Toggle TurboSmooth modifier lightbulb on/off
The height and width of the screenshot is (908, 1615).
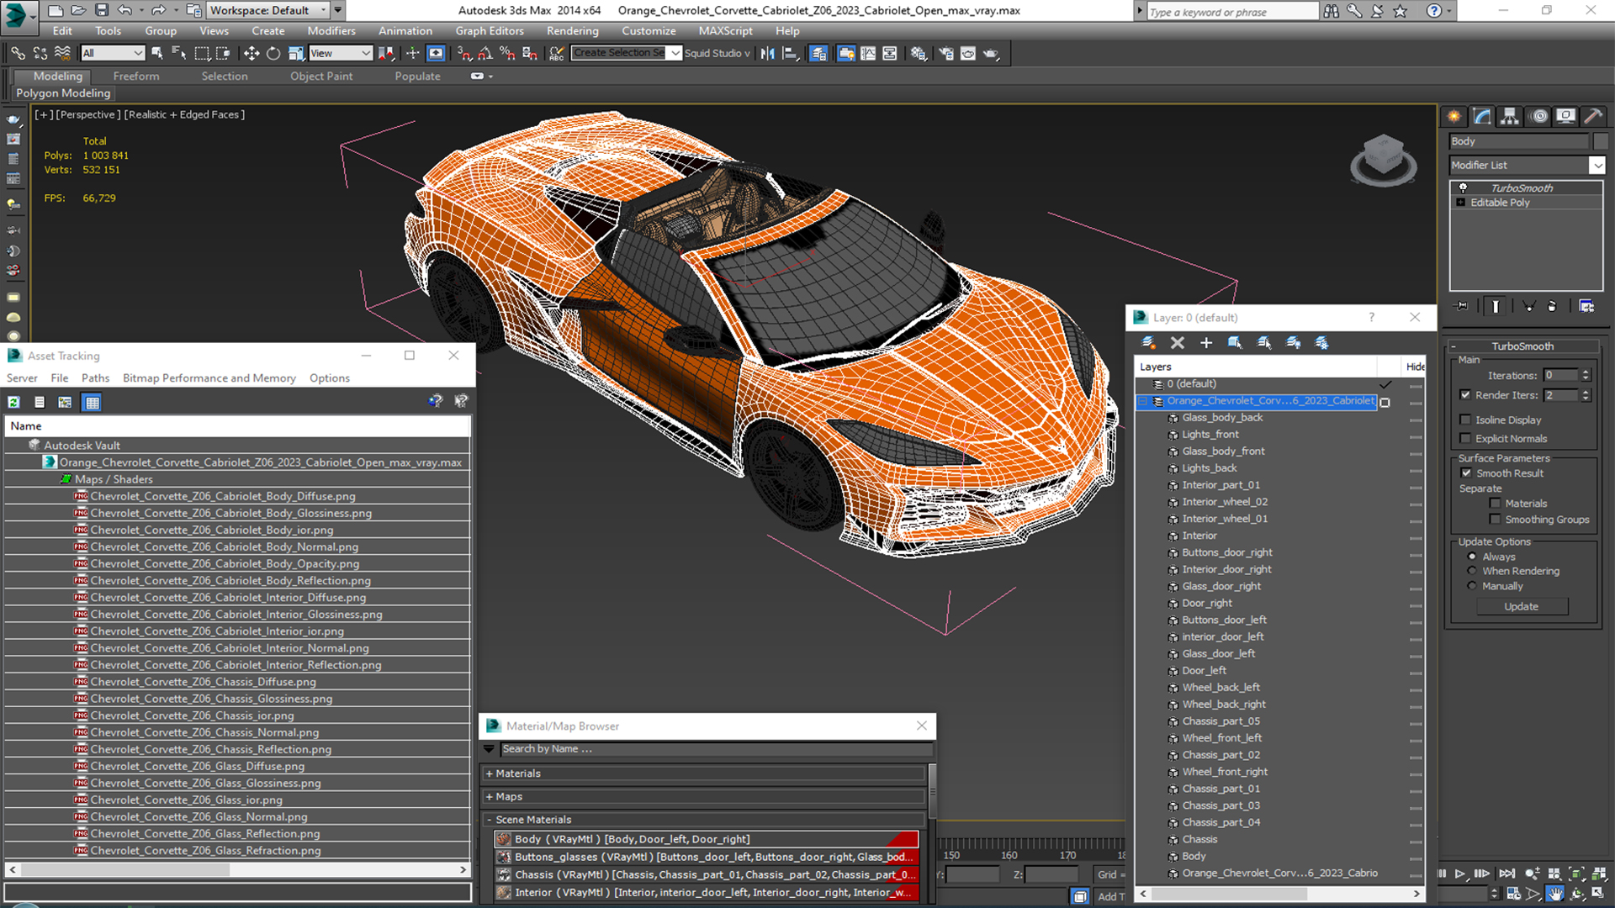tap(1463, 187)
